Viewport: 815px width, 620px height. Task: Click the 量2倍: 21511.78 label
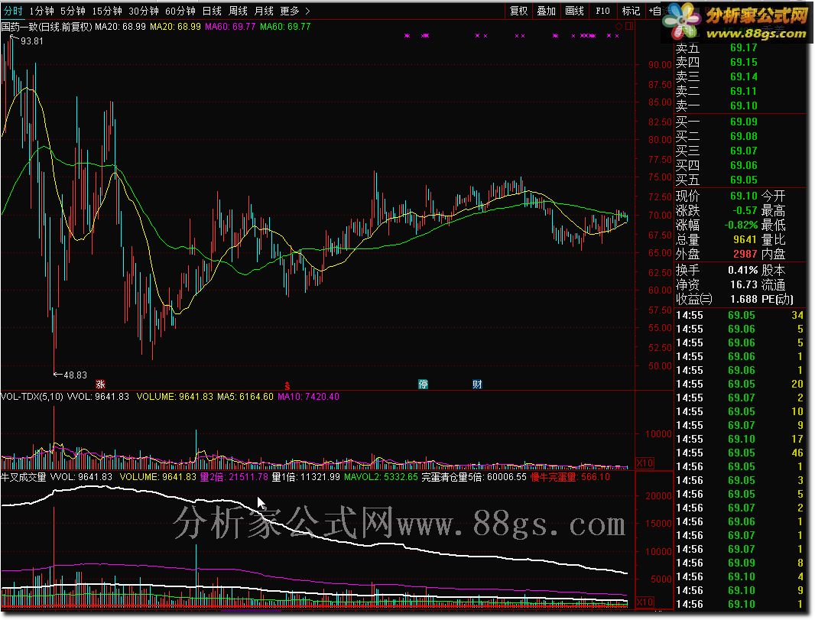click(234, 476)
